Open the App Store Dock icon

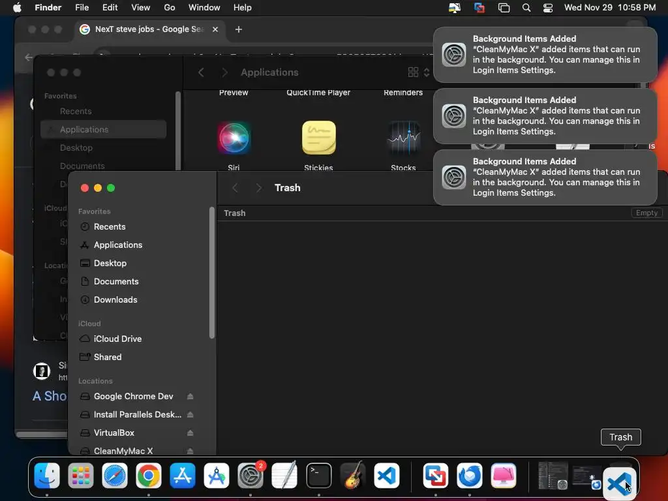click(x=183, y=476)
